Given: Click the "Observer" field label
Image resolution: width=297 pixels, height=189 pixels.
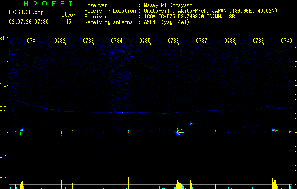Looking at the screenshot, I should pyautogui.click(x=96, y=5).
